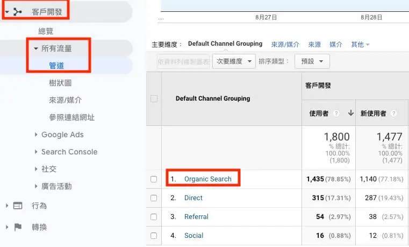Open the 來源/媒介 sidebar report
409x247 pixels.
click(65, 100)
